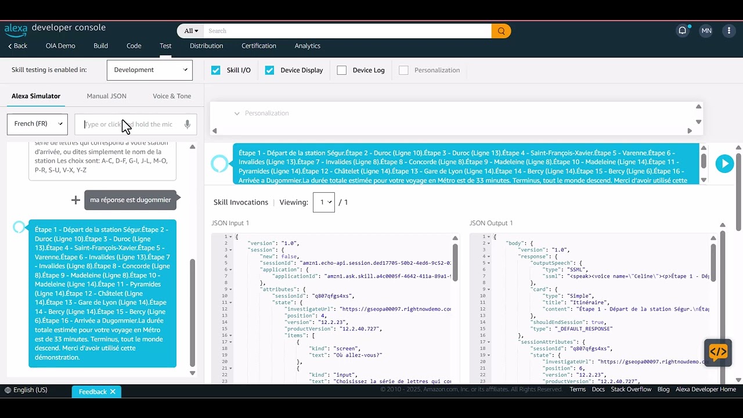Expand the Personalization section chevron

click(237, 113)
